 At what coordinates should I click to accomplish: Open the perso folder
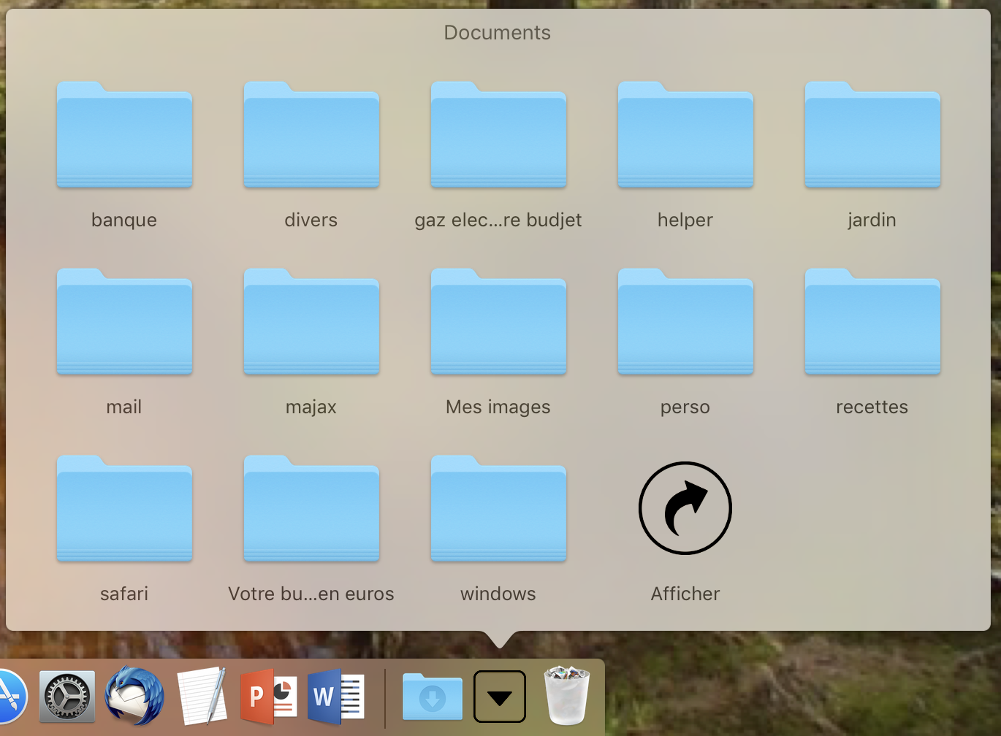point(685,323)
